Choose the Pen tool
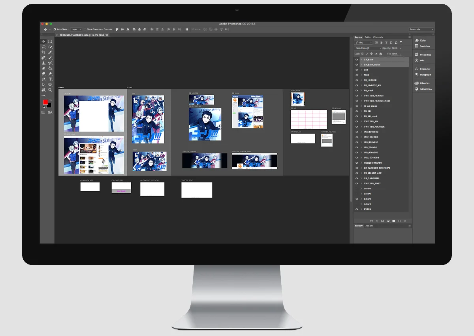 click(43, 79)
